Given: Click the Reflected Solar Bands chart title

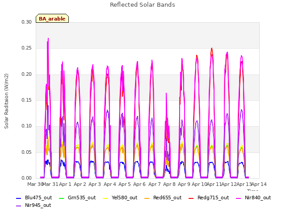Looking at the screenshot, I should tap(143, 5).
